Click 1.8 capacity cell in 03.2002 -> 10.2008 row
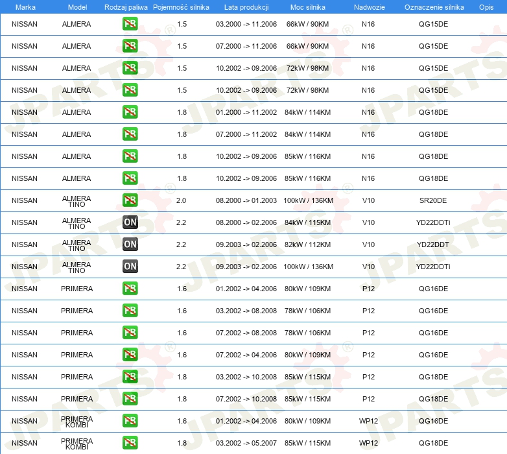The height and width of the screenshot is (454, 507). coord(182,377)
